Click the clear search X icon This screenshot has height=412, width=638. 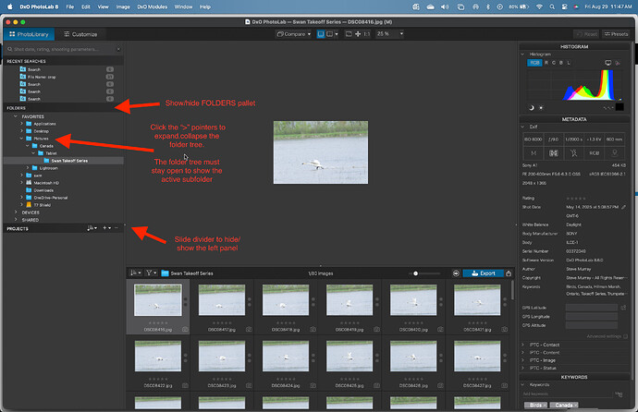click(118, 49)
